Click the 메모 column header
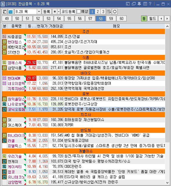This screenshot has width=171, height=186. [x=114, y=26]
